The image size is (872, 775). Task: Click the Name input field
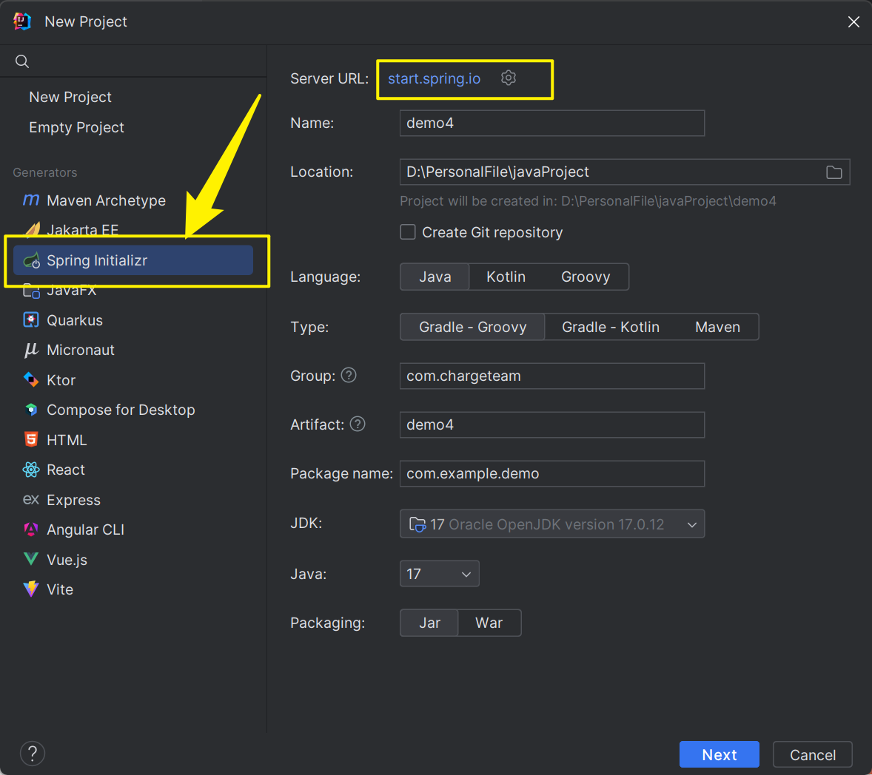[x=551, y=123]
